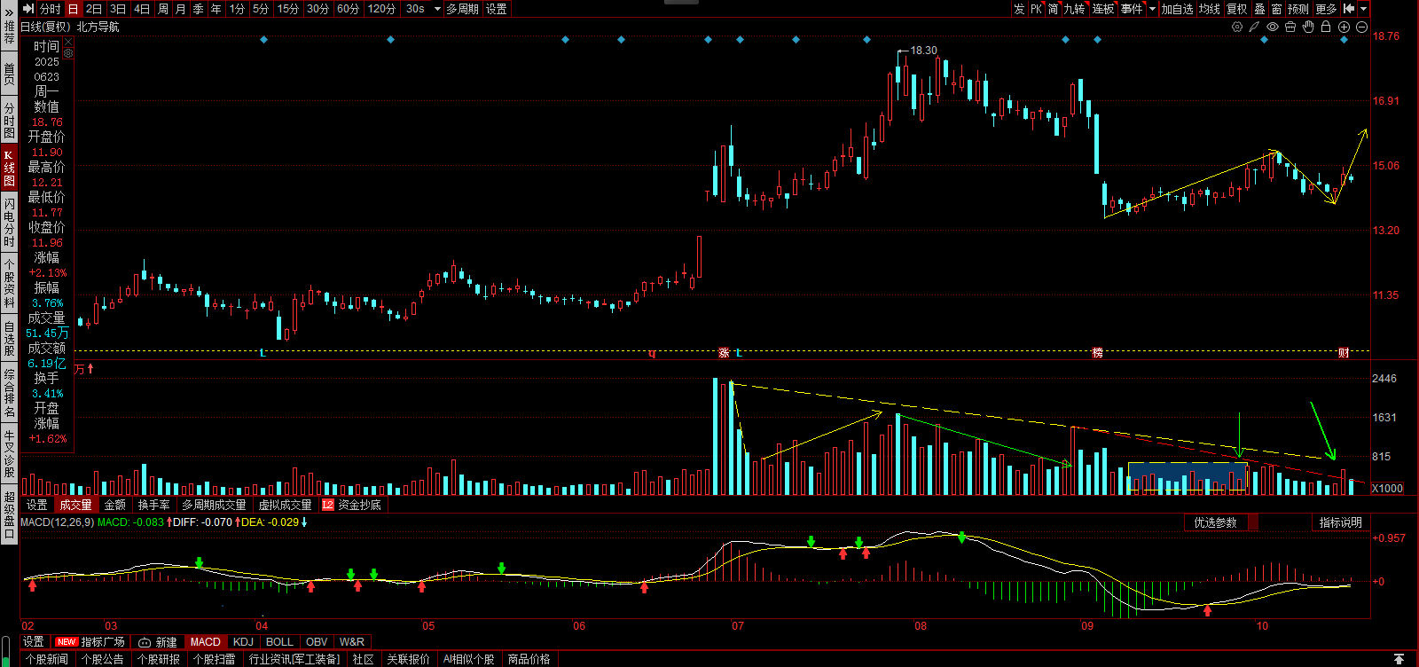Viewport: 1419px width, 667px height.
Task: Open the 更多 more options menu
Action: click(1327, 9)
